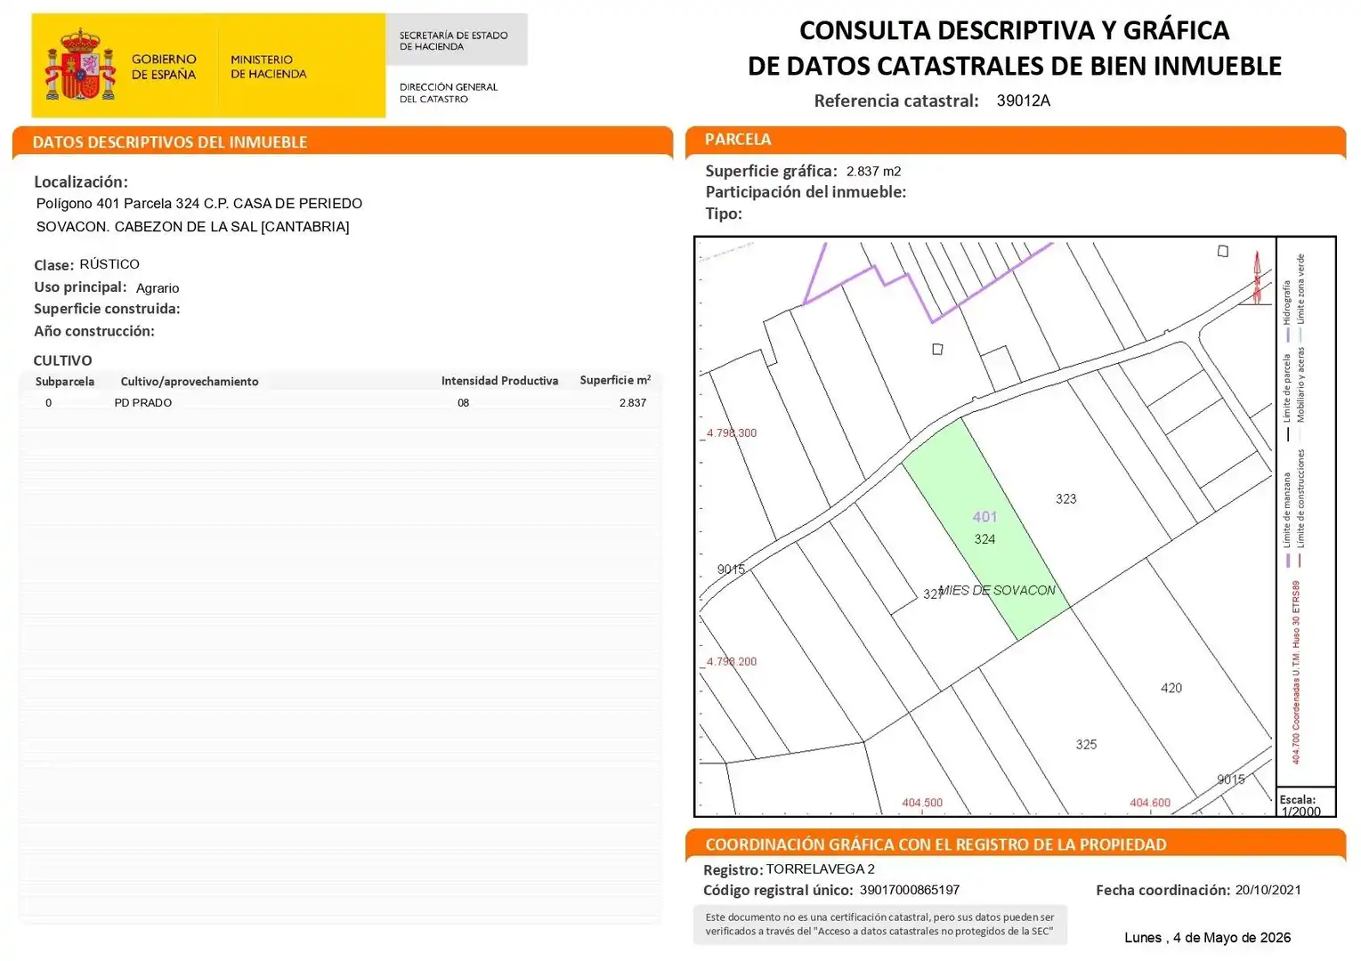The height and width of the screenshot is (961, 1361).
Task: Click the 9015 road label at map's bottom right
Action: (x=1231, y=779)
